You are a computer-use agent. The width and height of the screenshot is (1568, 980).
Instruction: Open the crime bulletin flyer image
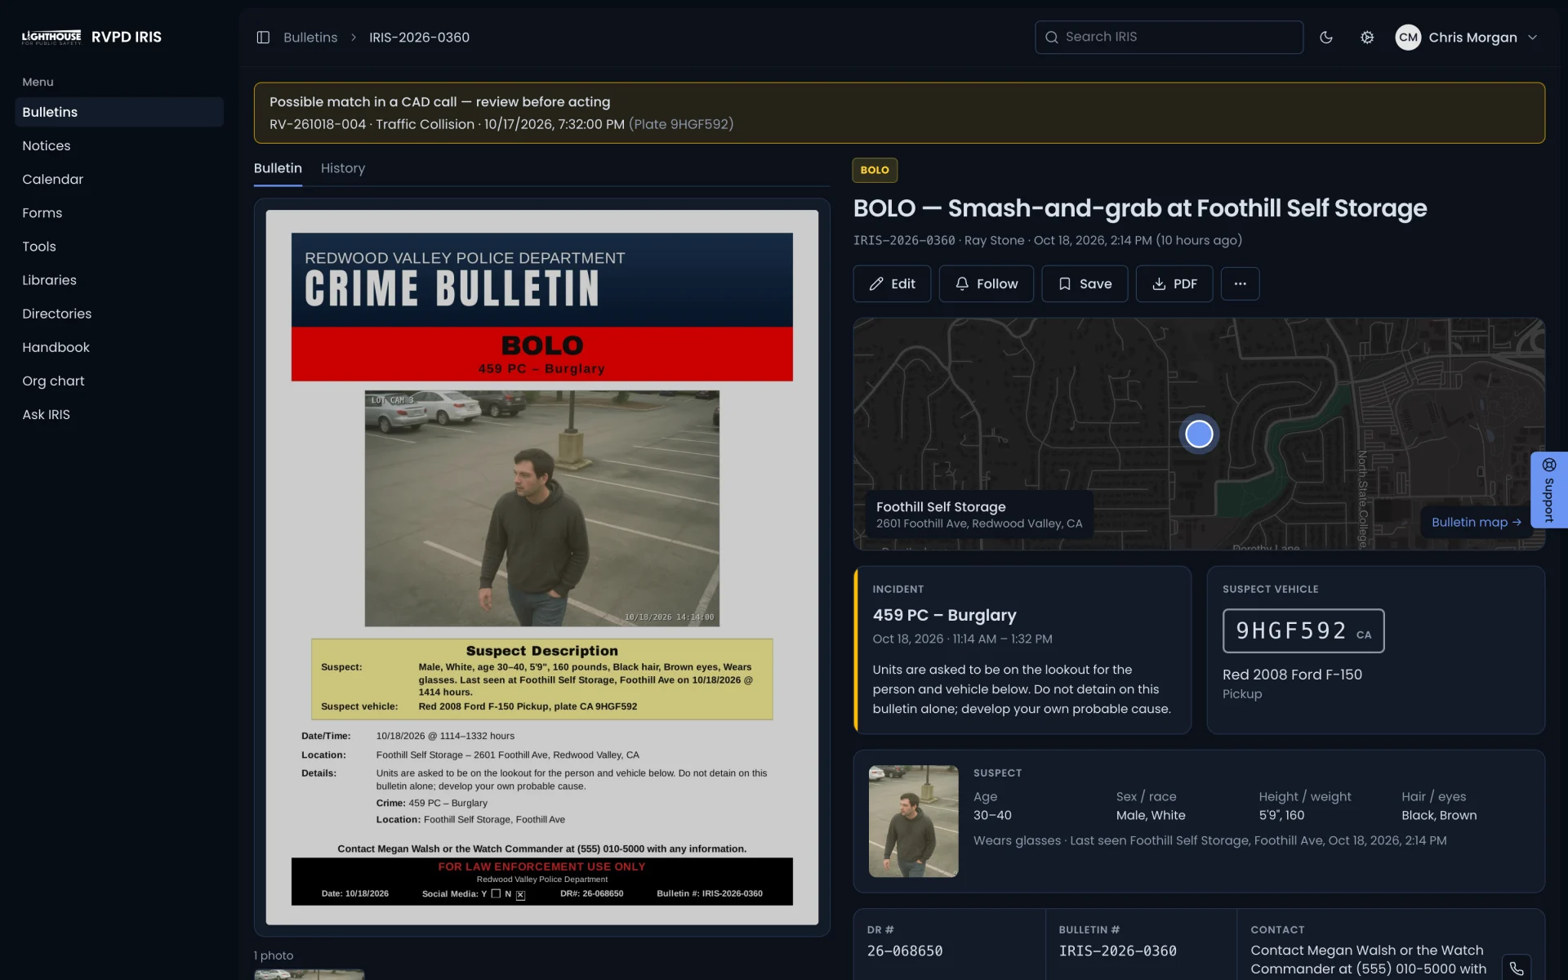click(542, 568)
